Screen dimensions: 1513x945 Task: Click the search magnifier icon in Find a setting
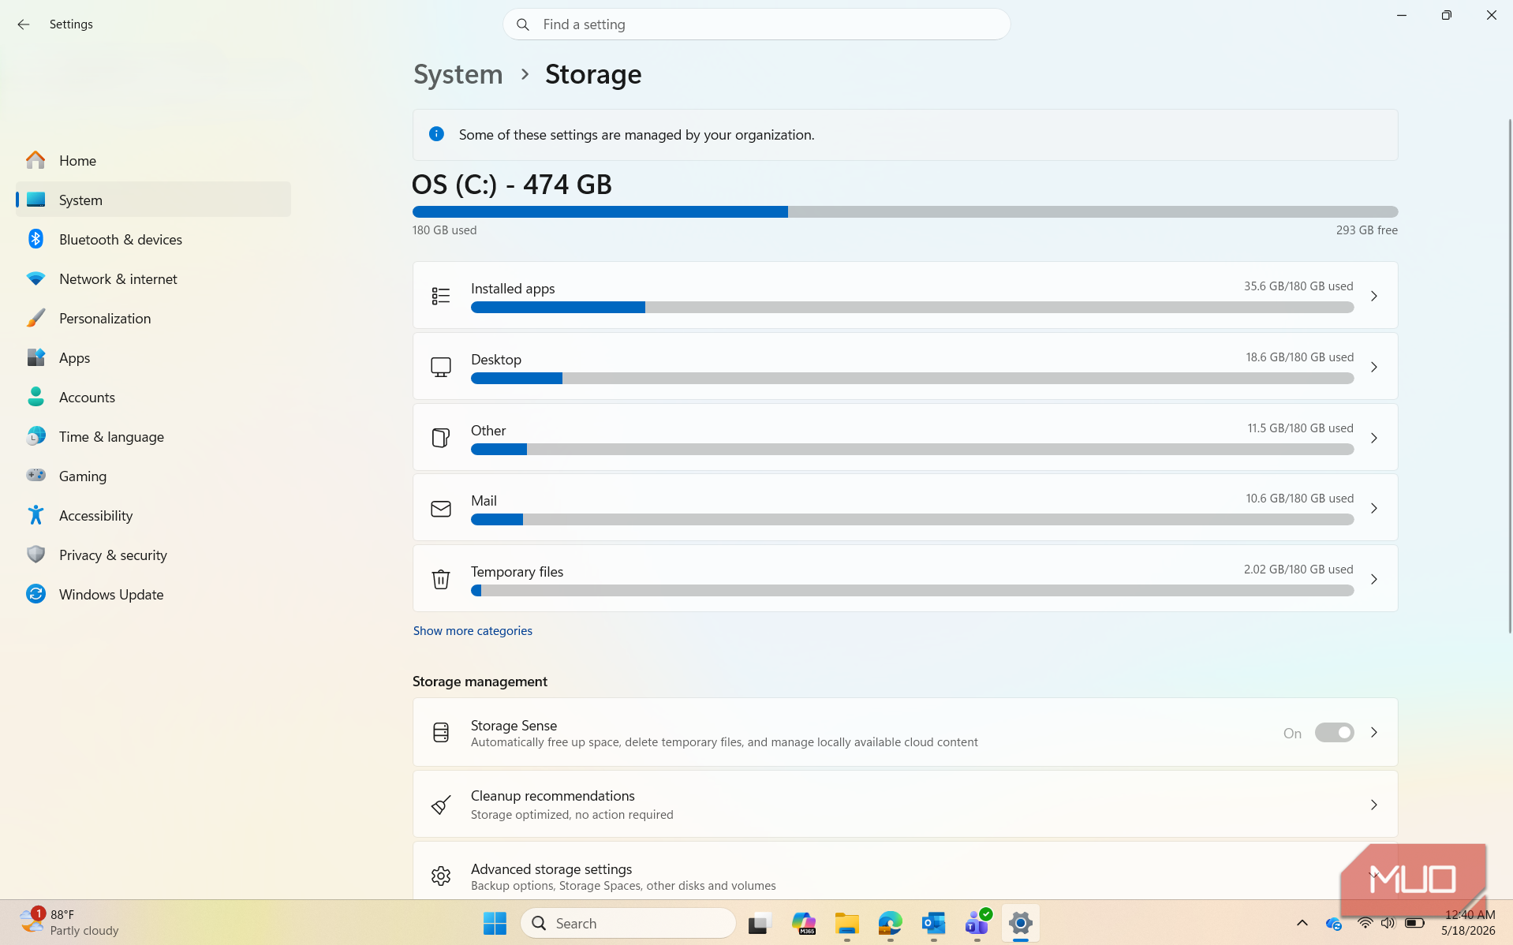(x=523, y=24)
